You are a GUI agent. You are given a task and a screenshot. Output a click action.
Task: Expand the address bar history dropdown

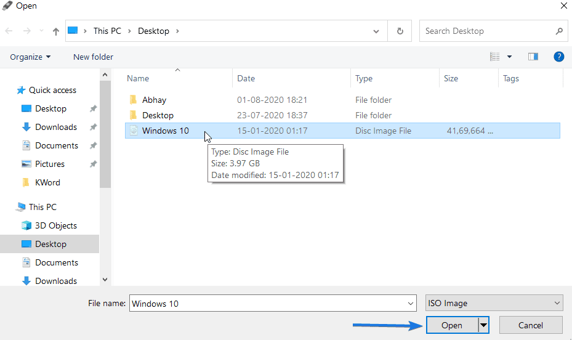point(376,31)
